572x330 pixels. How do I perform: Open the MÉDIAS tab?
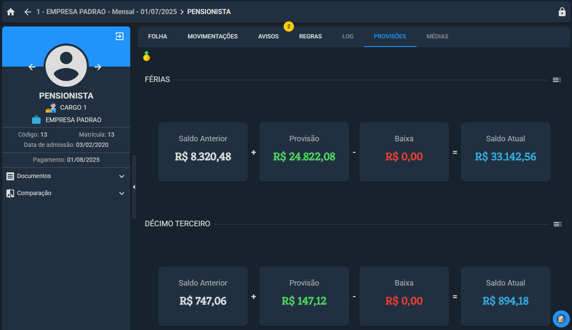coord(437,37)
